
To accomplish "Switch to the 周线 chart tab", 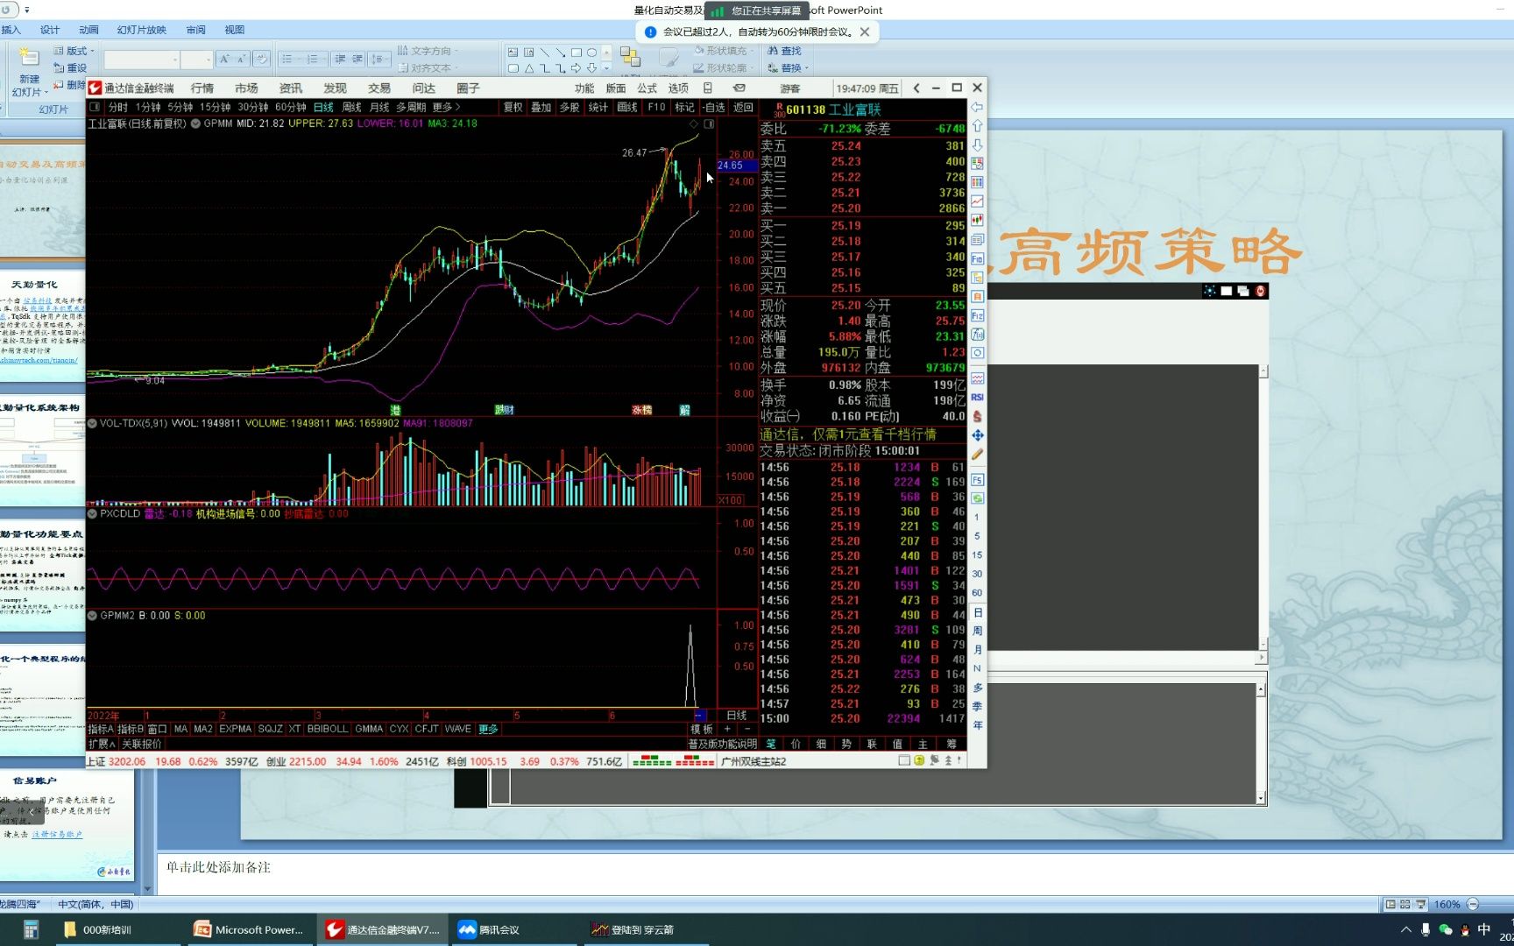I will (x=351, y=107).
